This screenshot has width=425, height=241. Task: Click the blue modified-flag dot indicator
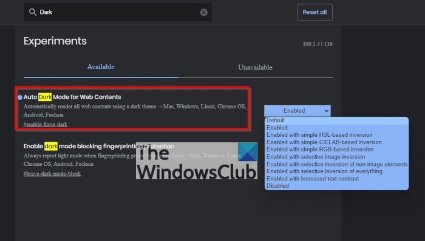click(x=20, y=97)
